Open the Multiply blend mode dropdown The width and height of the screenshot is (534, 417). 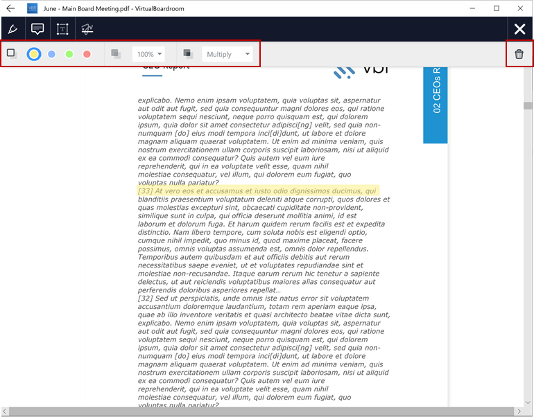click(227, 54)
